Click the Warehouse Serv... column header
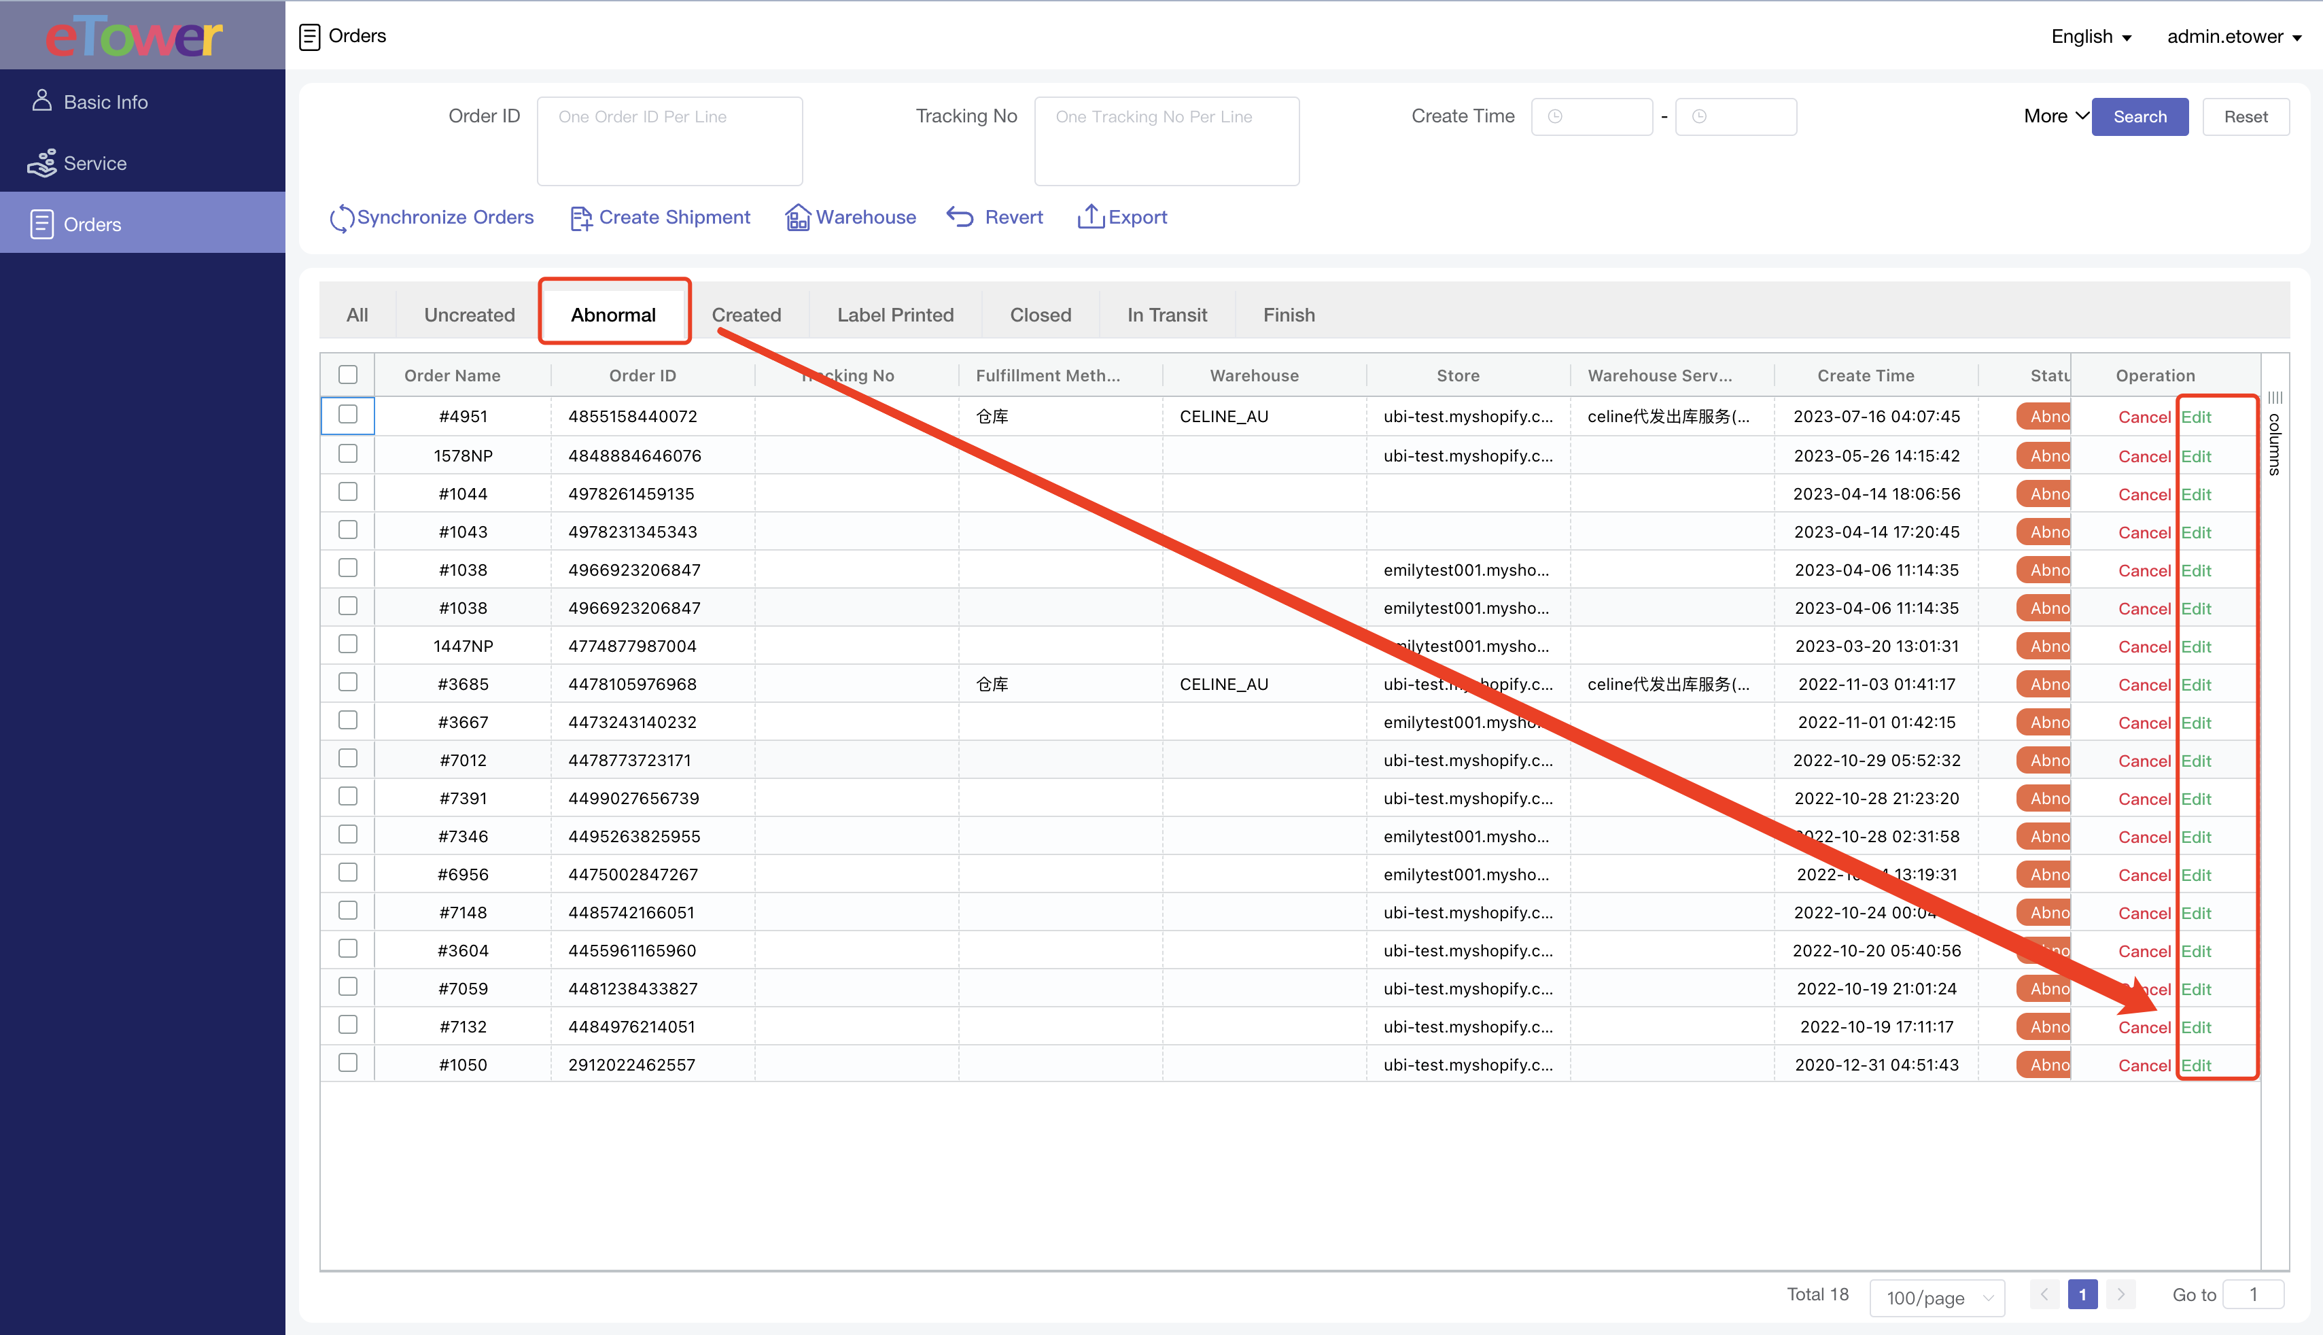Image resolution: width=2323 pixels, height=1335 pixels. tap(1659, 375)
